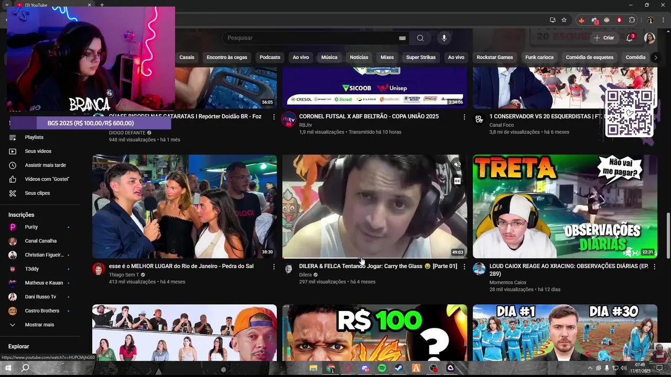This screenshot has height=377, width=671.
Task: Toggle the system tray microphone icon
Action: 607,368
